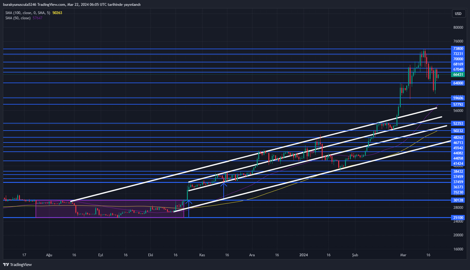Select the purple rectangle range drawing
This screenshot has height=270, width=470.
point(110,209)
